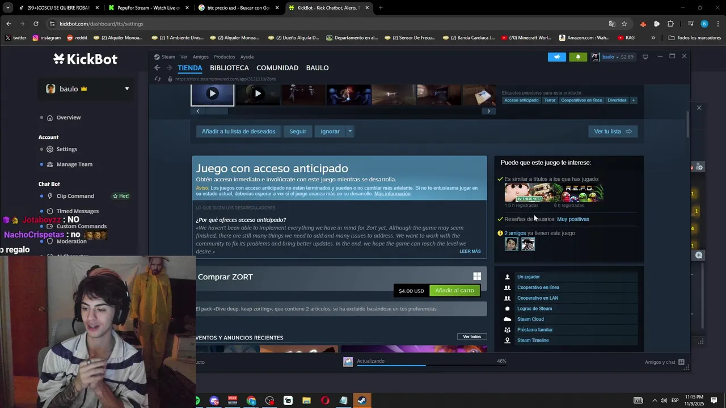This screenshot has height=408, width=726.
Task: Click the Cooperativos en línea tag
Action: (581, 100)
